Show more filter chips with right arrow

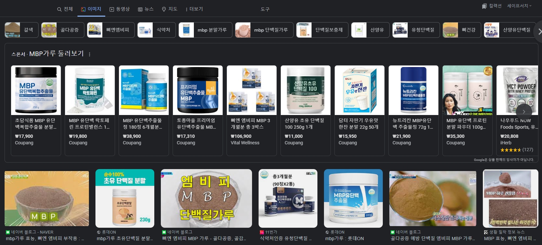pyautogui.click(x=539, y=31)
